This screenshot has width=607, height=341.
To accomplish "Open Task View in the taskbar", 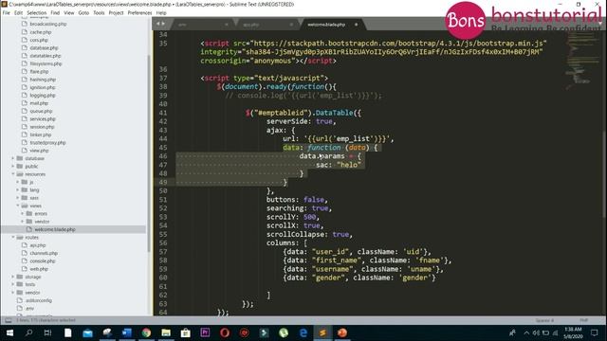I will click(x=48, y=332).
